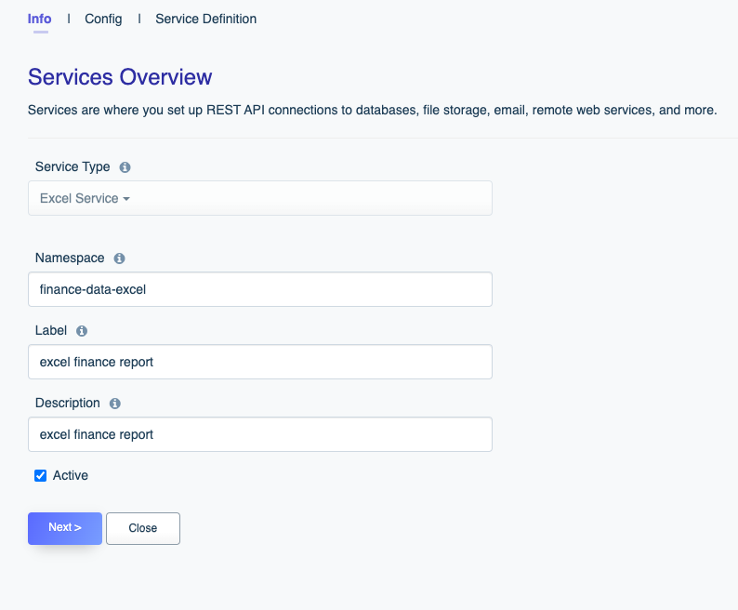This screenshot has width=738, height=610.
Task: Click the services explanation paragraph text
Action: tap(372, 110)
